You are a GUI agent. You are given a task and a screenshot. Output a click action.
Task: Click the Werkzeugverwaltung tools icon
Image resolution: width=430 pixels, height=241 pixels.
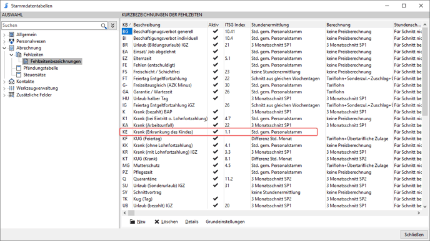point(11,88)
